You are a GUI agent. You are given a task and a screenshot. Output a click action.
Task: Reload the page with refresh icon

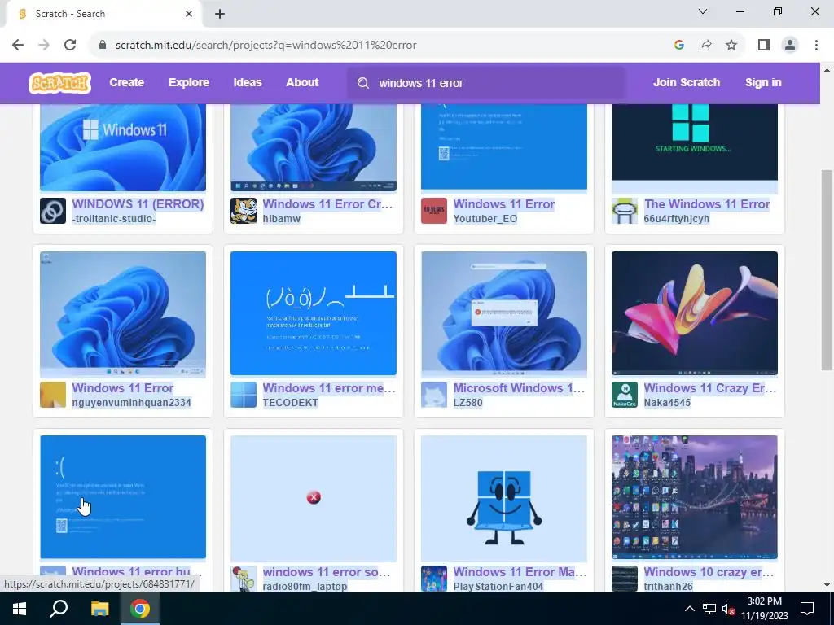[70, 46]
